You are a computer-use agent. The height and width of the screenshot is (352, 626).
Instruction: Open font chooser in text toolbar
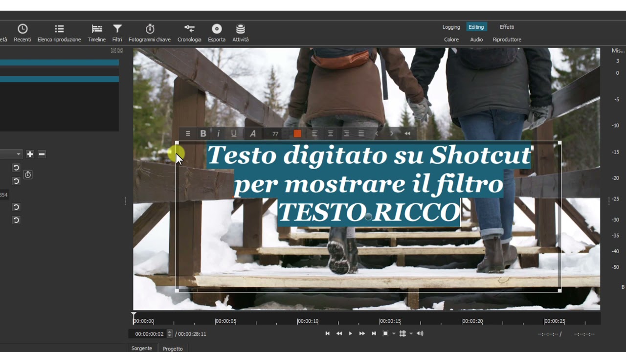tap(253, 133)
